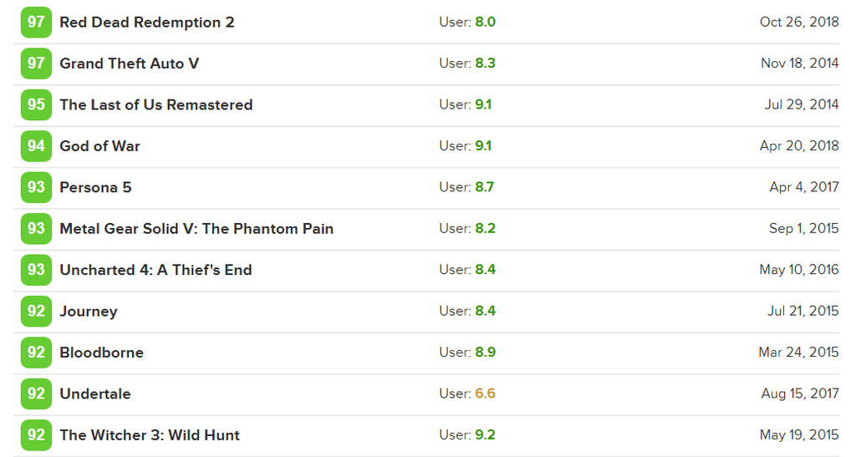Image resolution: width=856 pixels, height=457 pixels.
Task: Open the Red Dead Redemption 2 game page
Action: [x=146, y=23]
